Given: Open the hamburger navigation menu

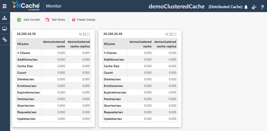Looking at the screenshot, I should [5, 6].
